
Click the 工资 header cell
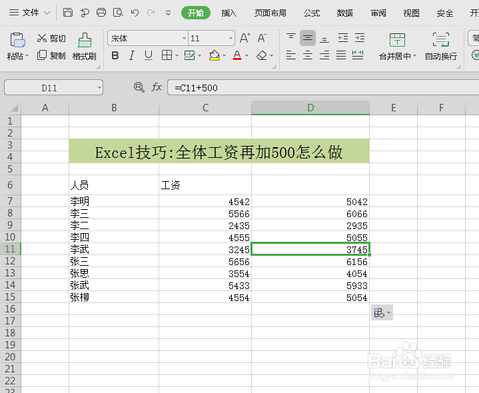[205, 185]
